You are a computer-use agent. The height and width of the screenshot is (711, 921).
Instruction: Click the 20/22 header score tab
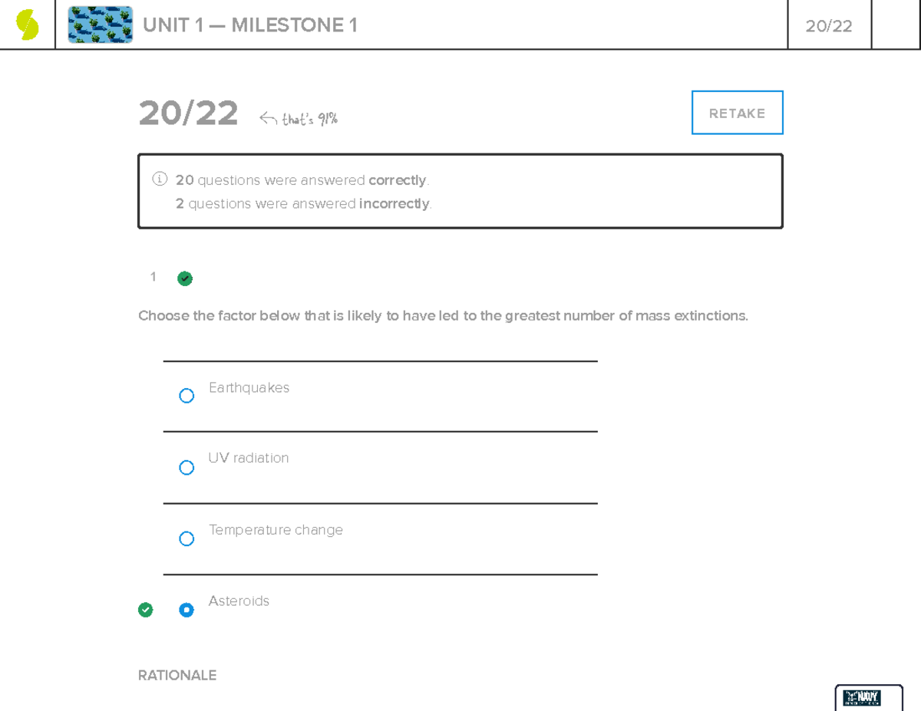[x=829, y=25]
